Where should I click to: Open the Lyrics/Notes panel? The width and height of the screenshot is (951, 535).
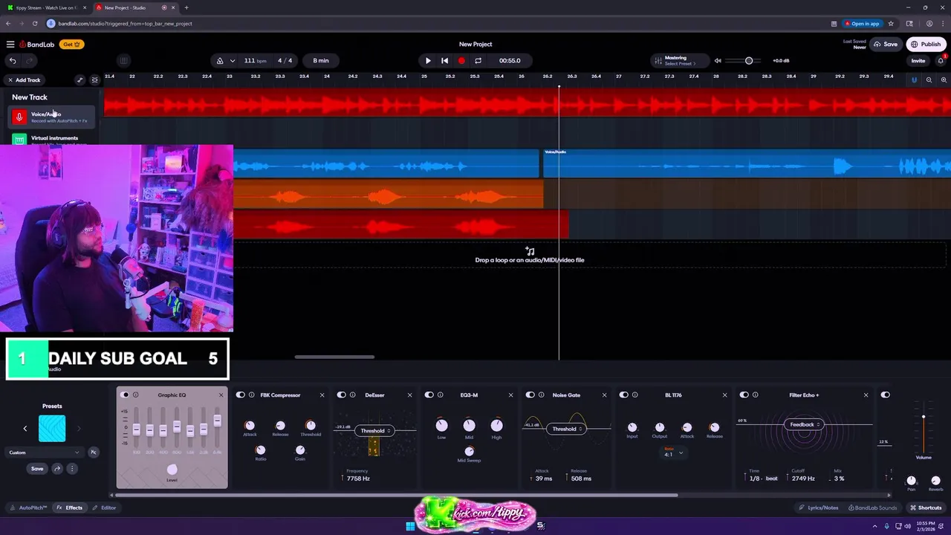coord(819,508)
